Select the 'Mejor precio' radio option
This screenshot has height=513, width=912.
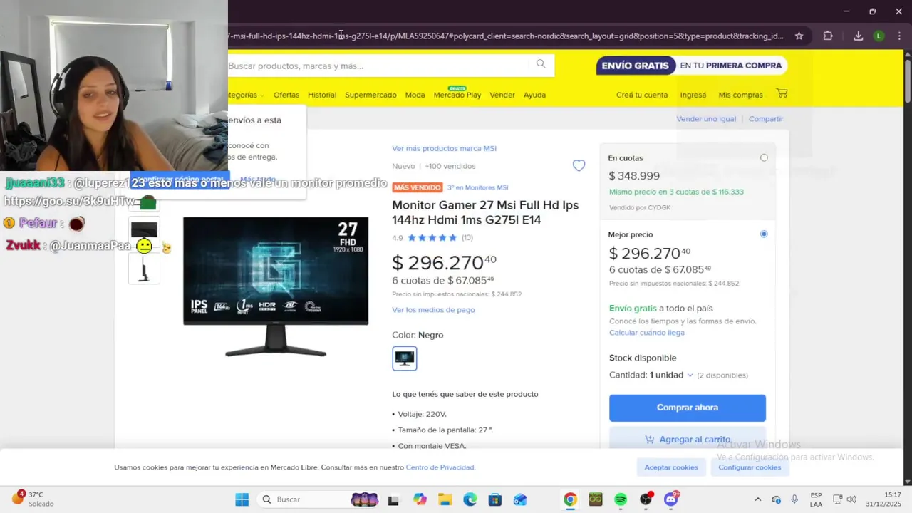(x=764, y=234)
